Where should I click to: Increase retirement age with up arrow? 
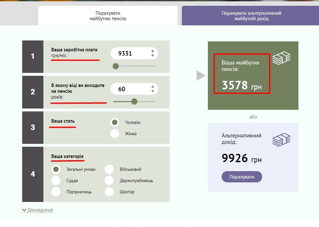point(153,87)
